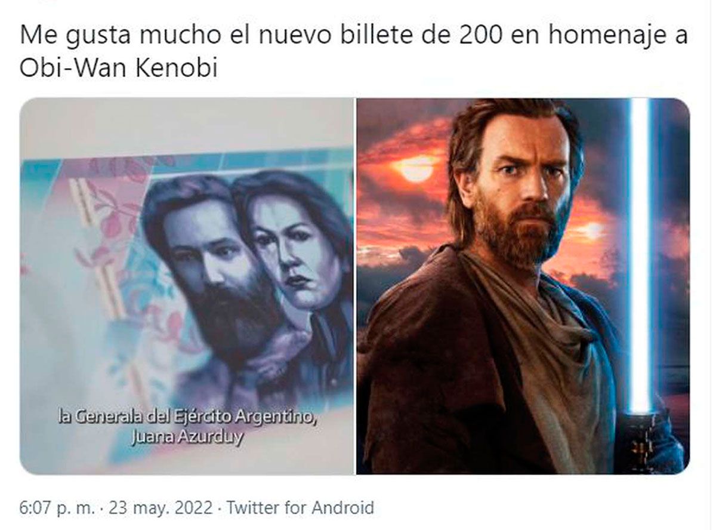716x530 pixels.
Task: Click the dividing line between the two images
Action: pos(356,286)
